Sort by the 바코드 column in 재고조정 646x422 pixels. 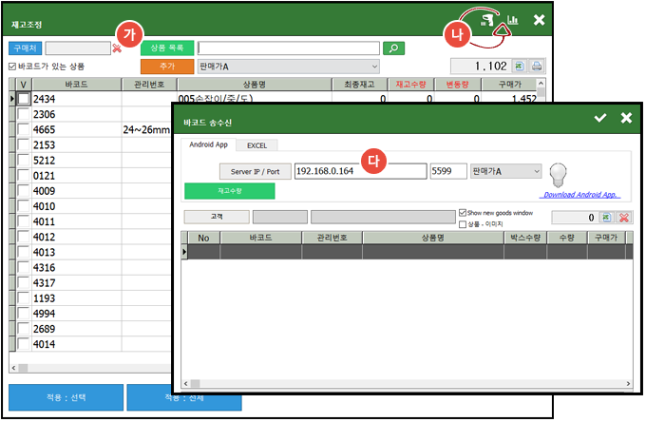coord(77,84)
